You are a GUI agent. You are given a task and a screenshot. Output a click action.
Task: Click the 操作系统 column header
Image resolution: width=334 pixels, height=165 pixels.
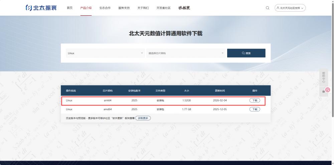pyautogui.click(x=71, y=90)
